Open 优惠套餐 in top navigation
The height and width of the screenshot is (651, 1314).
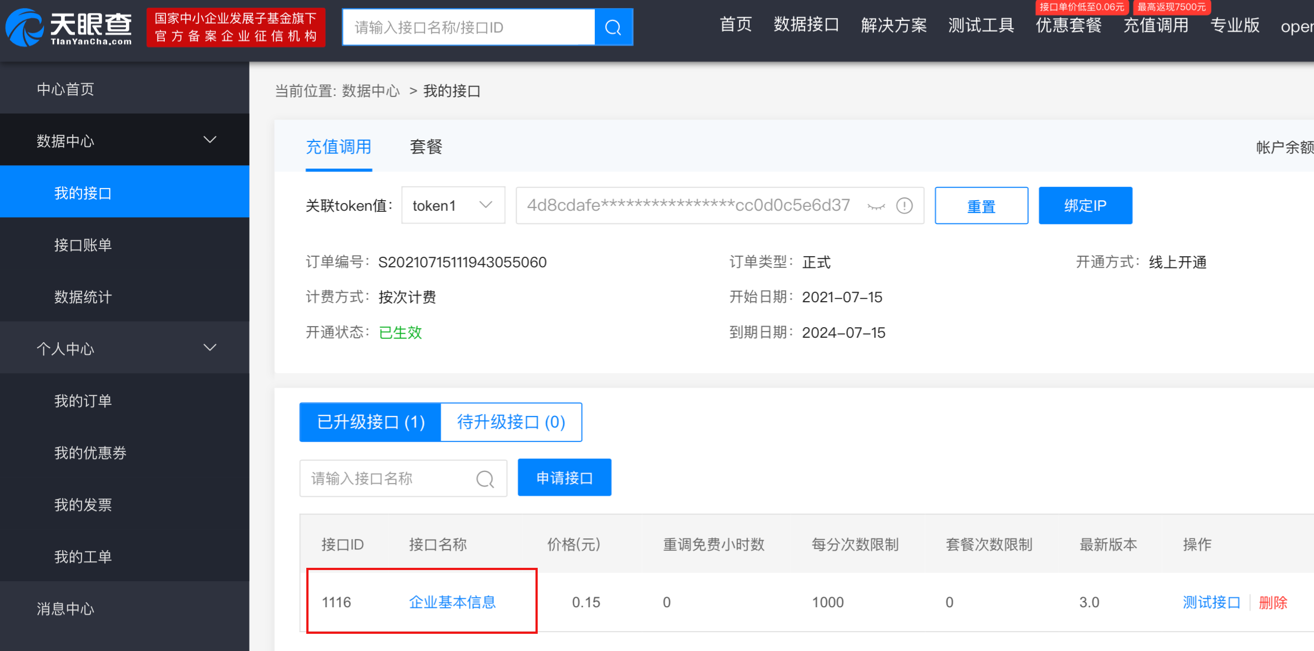(x=1069, y=25)
